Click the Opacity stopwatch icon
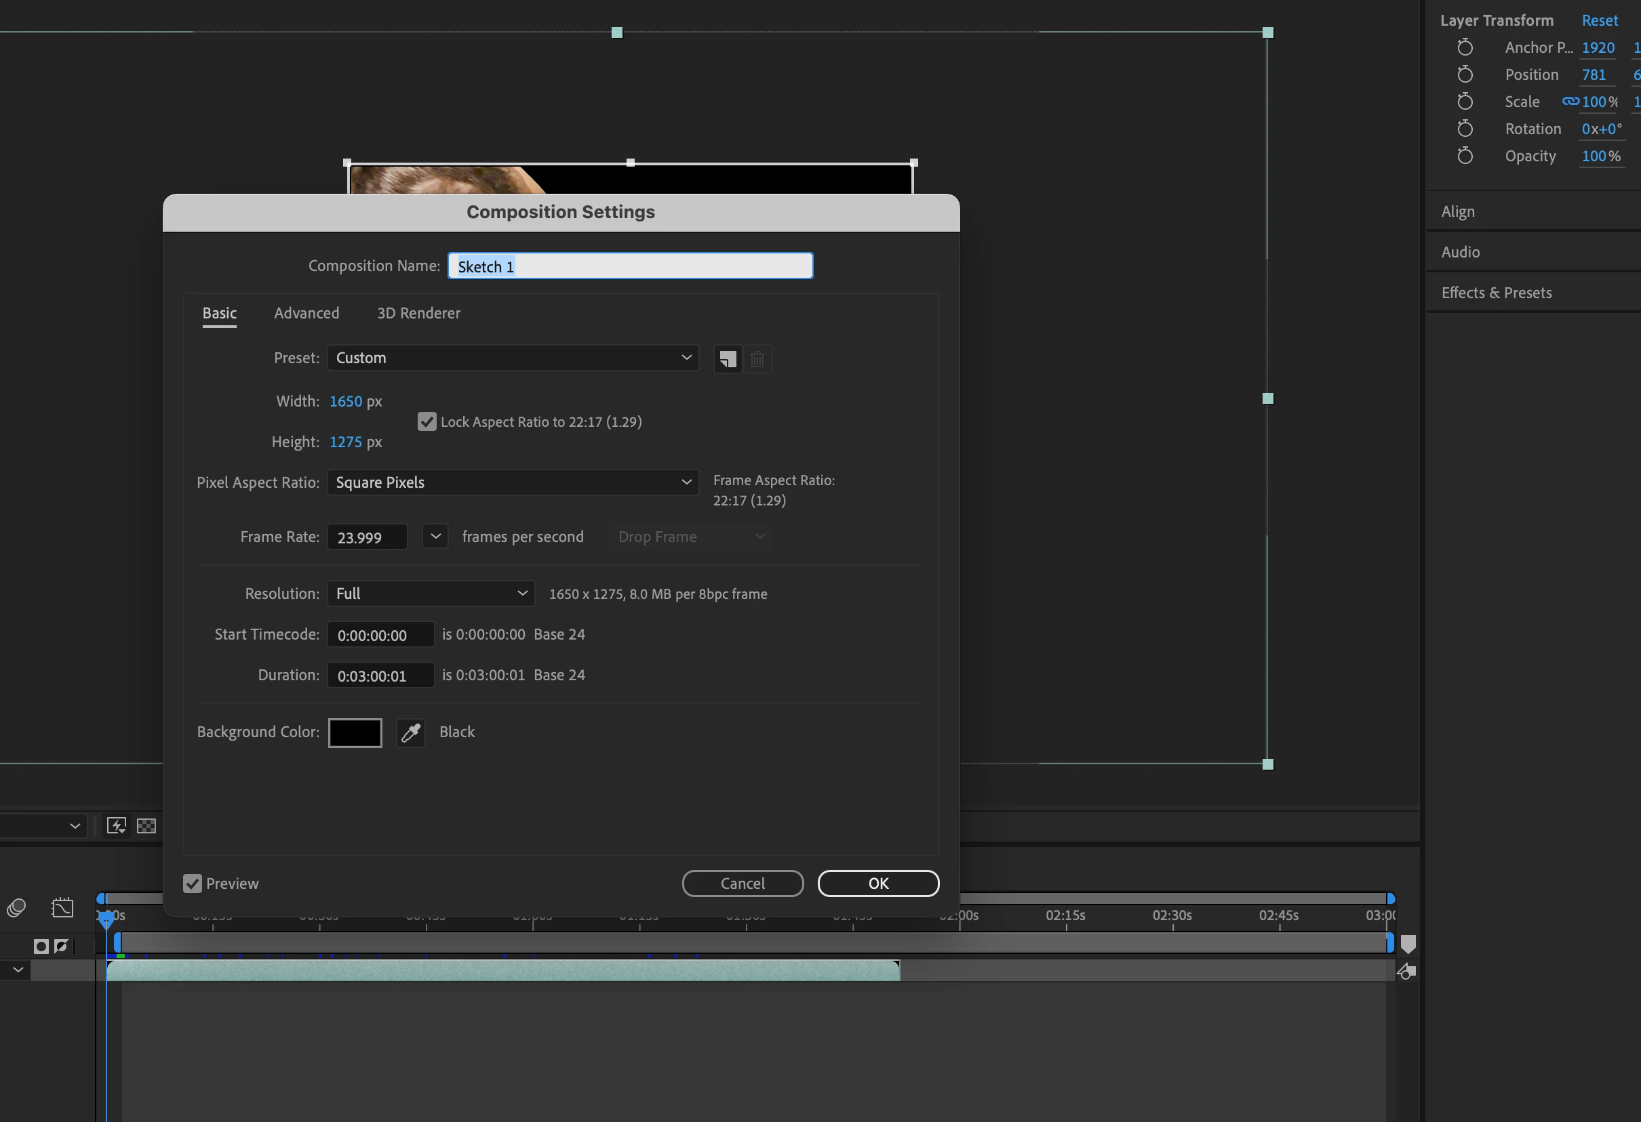1641x1122 pixels. pos(1465,156)
